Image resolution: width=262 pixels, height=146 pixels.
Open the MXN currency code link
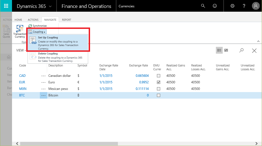point(23,89)
